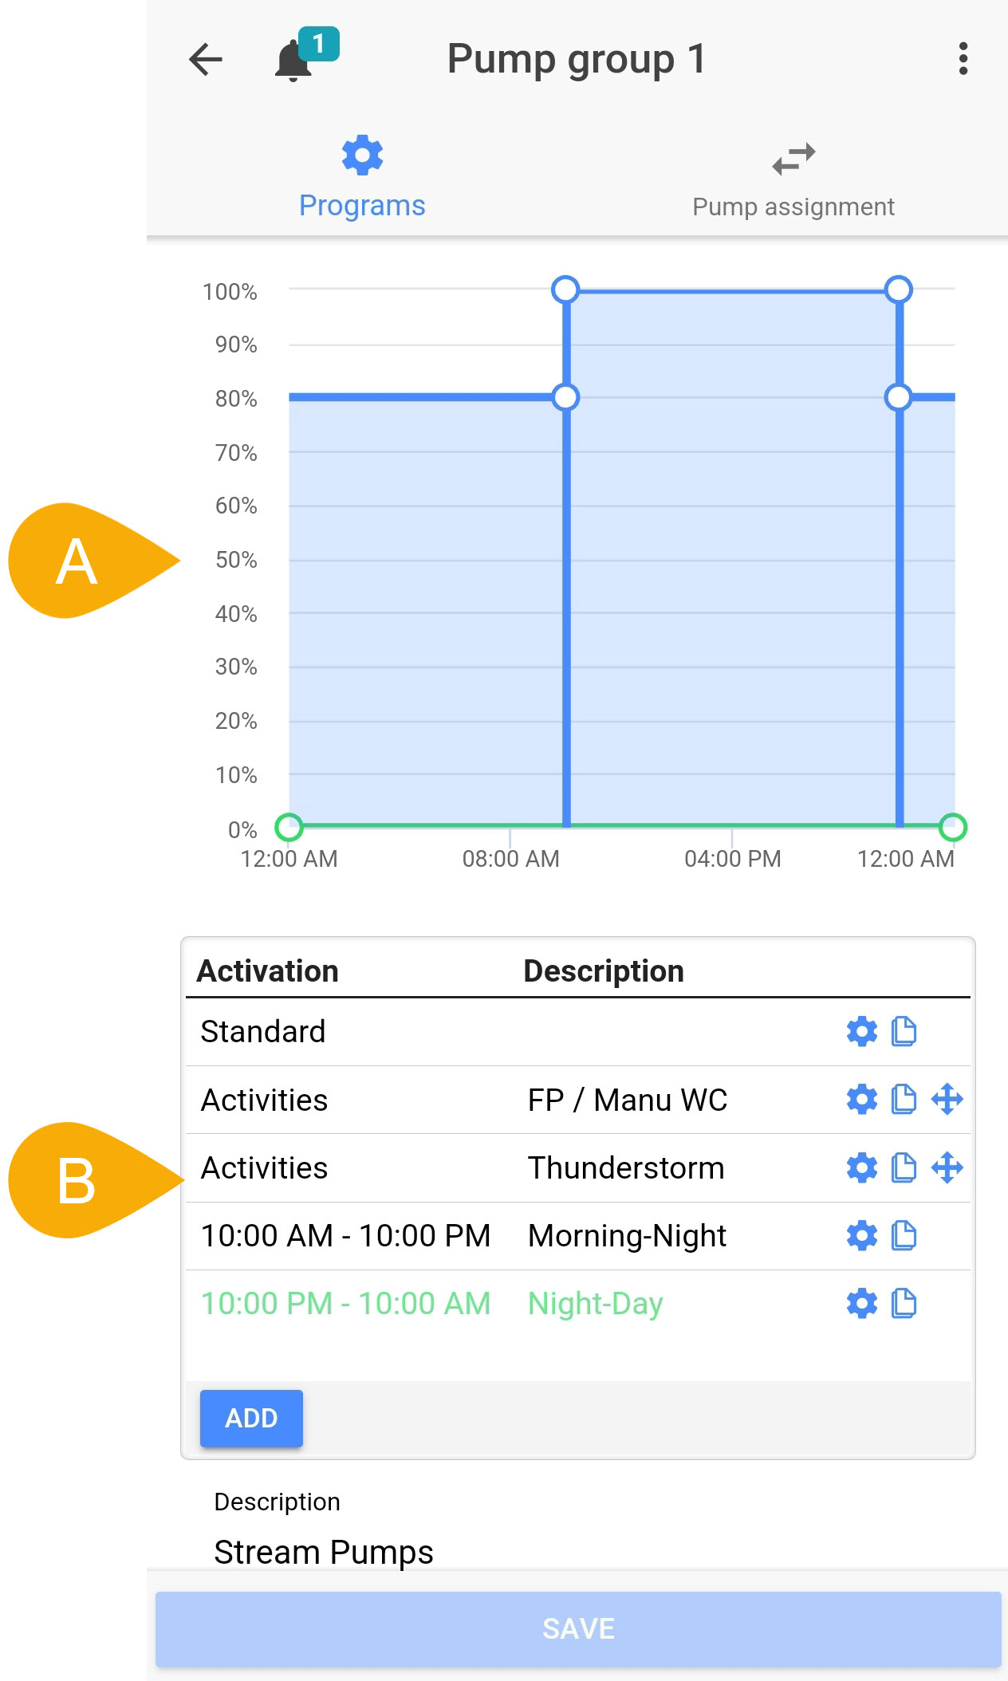
Task: Go back with the arrow icon
Action: [x=206, y=60]
